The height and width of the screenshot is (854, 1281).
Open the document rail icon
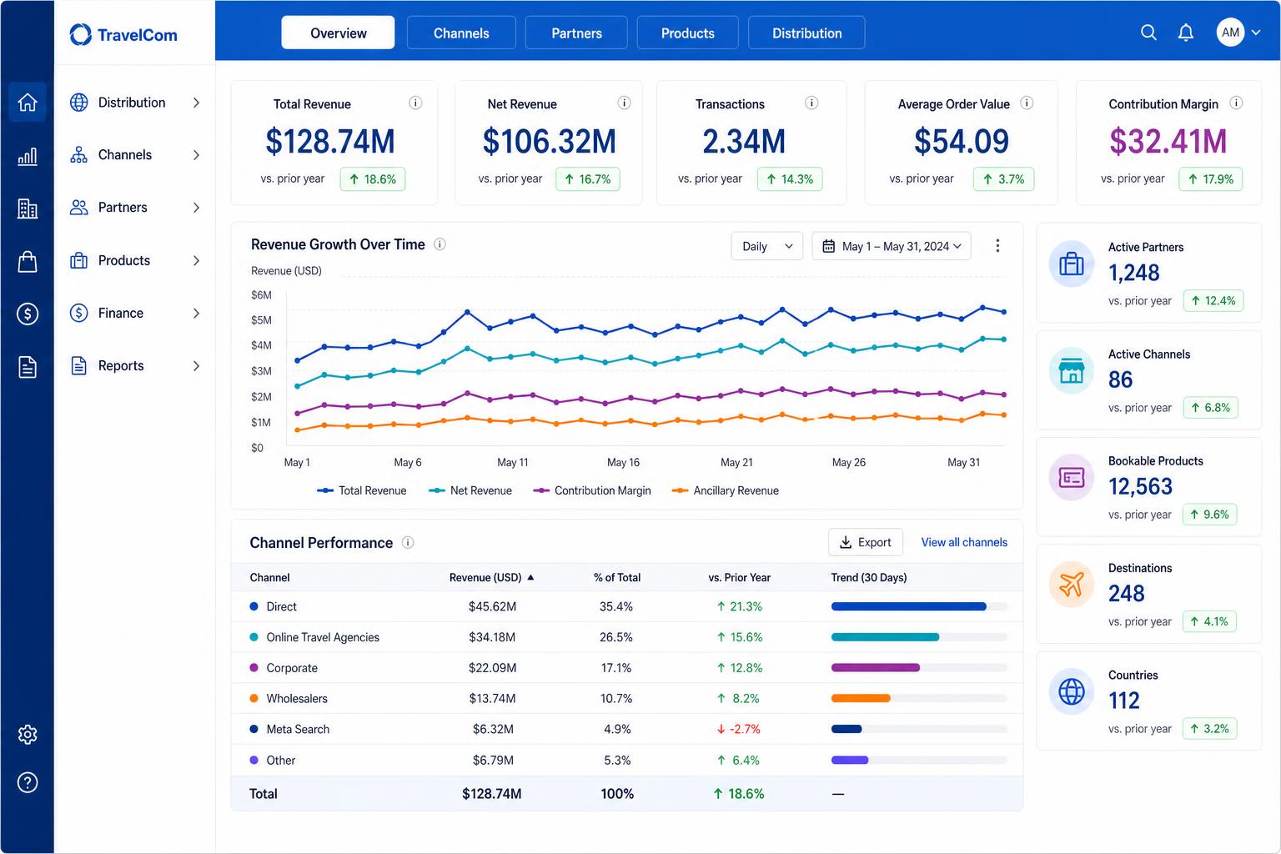pos(28,366)
